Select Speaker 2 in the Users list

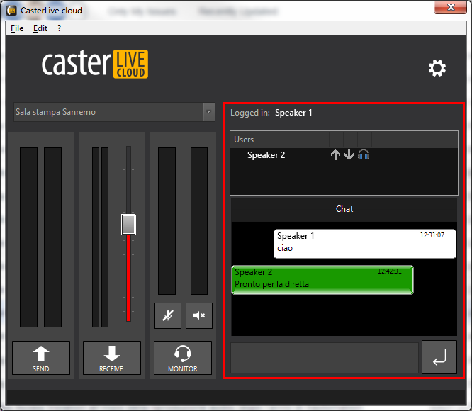266,155
